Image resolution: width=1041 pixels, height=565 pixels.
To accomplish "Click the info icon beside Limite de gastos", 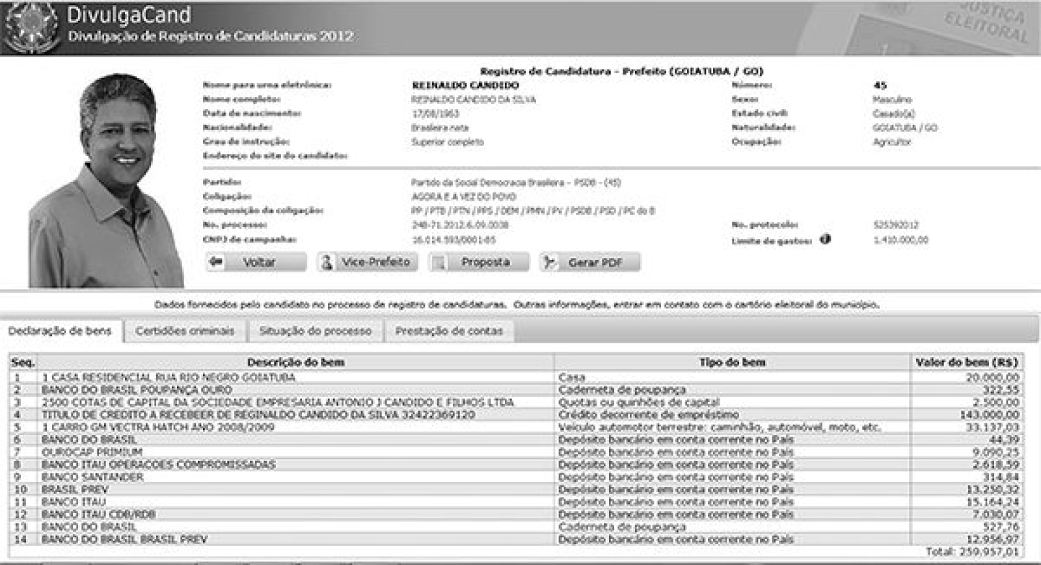I will point(825,239).
